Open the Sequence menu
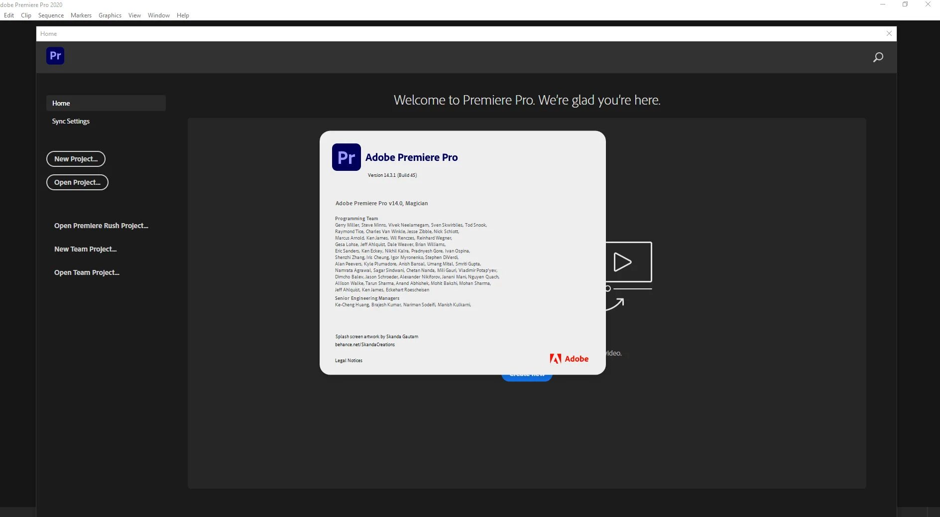This screenshot has height=517, width=940. pyautogui.click(x=50, y=15)
